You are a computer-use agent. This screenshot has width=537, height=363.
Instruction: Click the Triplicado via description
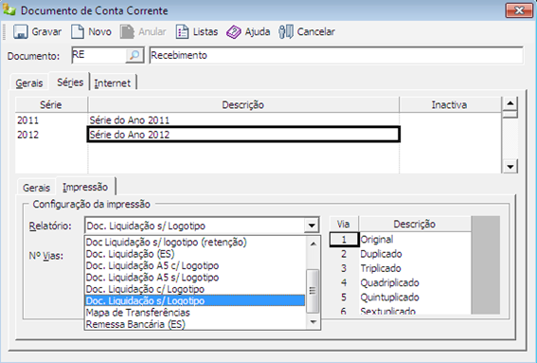(415, 268)
